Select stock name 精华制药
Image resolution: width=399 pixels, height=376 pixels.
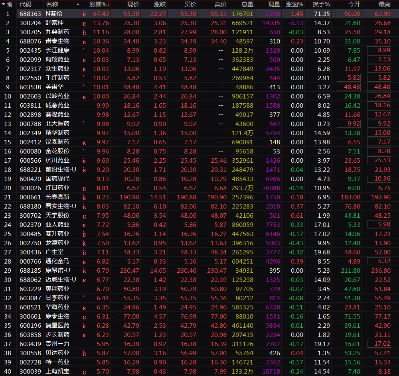(57, 133)
